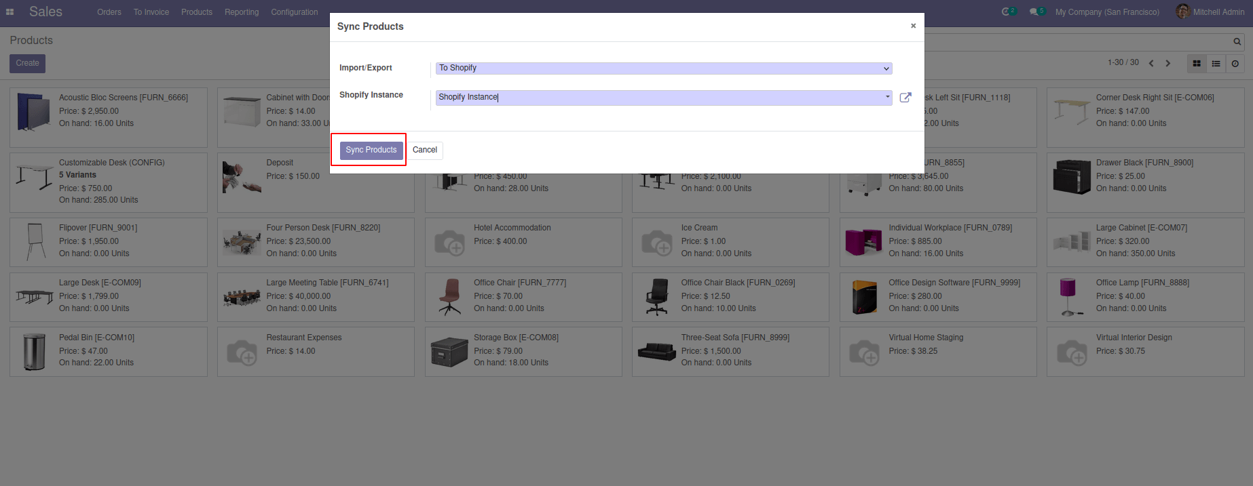This screenshot has width=1253, height=486.
Task: Open Storage Box product image
Action: pyautogui.click(x=449, y=352)
